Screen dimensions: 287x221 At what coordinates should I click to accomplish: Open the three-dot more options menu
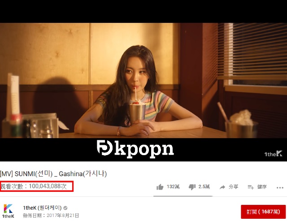coord(280,187)
